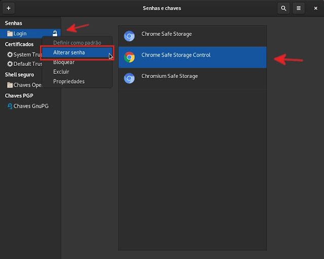This screenshot has width=324, height=259.
Task: Click the plus add-item button
Action: pos(9,8)
